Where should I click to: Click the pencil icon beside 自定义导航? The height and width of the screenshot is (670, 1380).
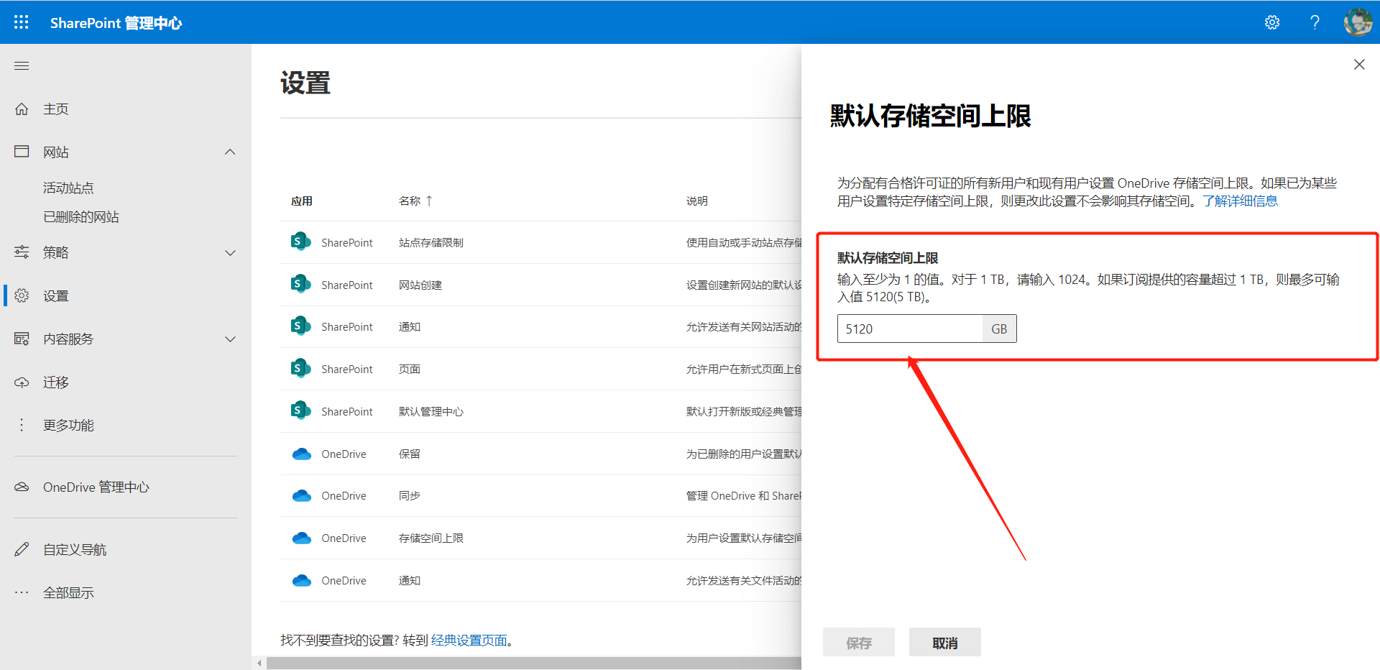[22, 549]
